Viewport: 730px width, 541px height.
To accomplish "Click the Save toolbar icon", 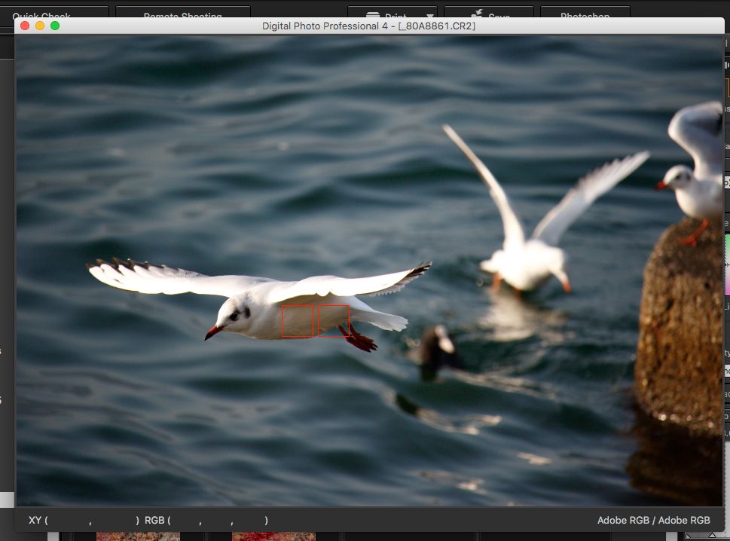I will click(488, 14).
